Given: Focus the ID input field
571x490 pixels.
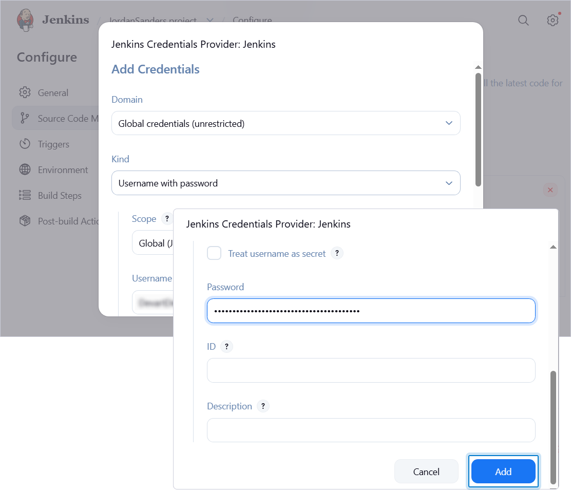Looking at the screenshot, I should tap(371, 370).
